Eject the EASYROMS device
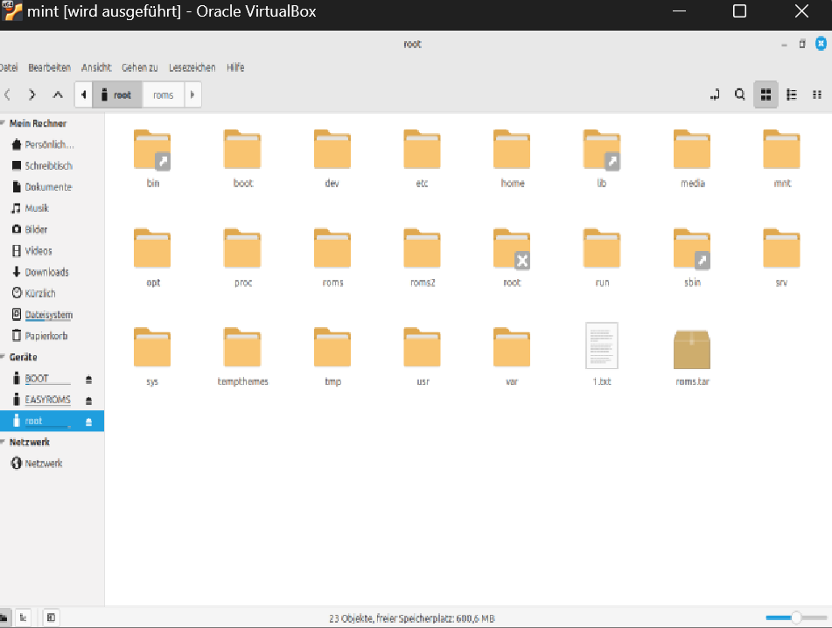The image size is (832, 628). (88, 401)
